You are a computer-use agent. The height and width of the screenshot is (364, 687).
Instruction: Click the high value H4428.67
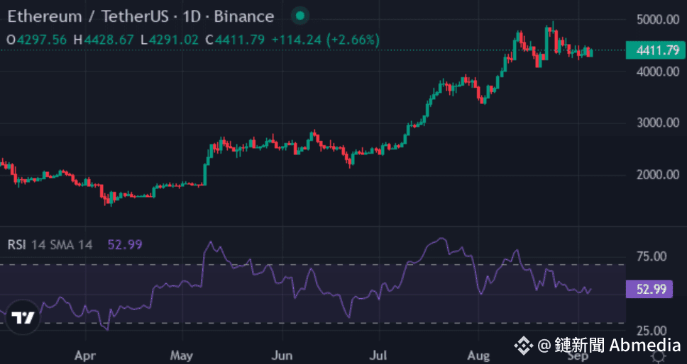104,40
